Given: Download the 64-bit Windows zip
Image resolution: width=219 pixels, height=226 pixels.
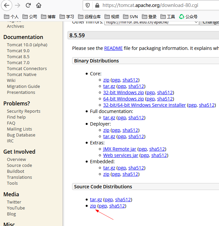Looking at the screenshot, I should click(x=123, y=99).
